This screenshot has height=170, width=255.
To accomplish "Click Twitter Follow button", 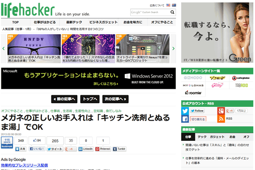I will tap(197, 111).
